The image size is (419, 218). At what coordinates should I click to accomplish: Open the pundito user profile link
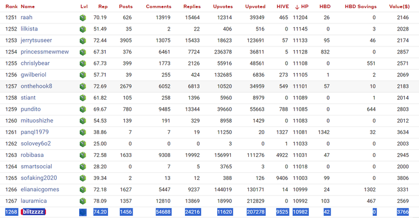31,109
